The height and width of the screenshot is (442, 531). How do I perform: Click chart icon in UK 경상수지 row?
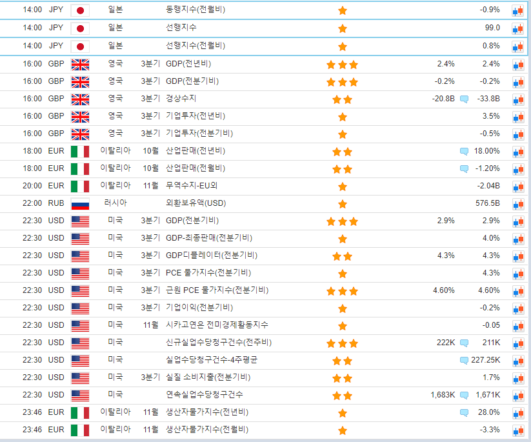(517, 99)
